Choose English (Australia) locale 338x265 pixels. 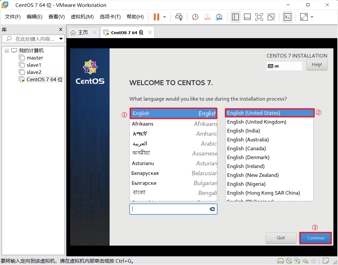coord(270,139)
